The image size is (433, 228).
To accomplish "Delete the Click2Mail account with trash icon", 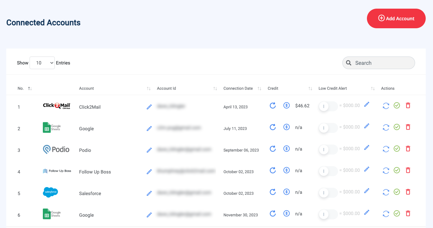I will click(408, 105).
